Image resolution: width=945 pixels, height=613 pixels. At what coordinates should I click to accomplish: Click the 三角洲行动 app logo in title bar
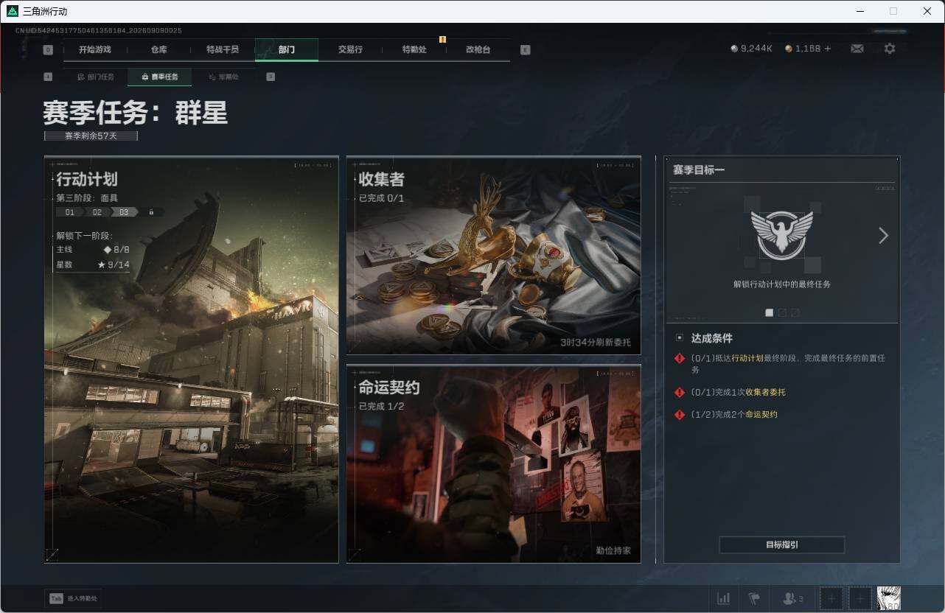point(12,11)
